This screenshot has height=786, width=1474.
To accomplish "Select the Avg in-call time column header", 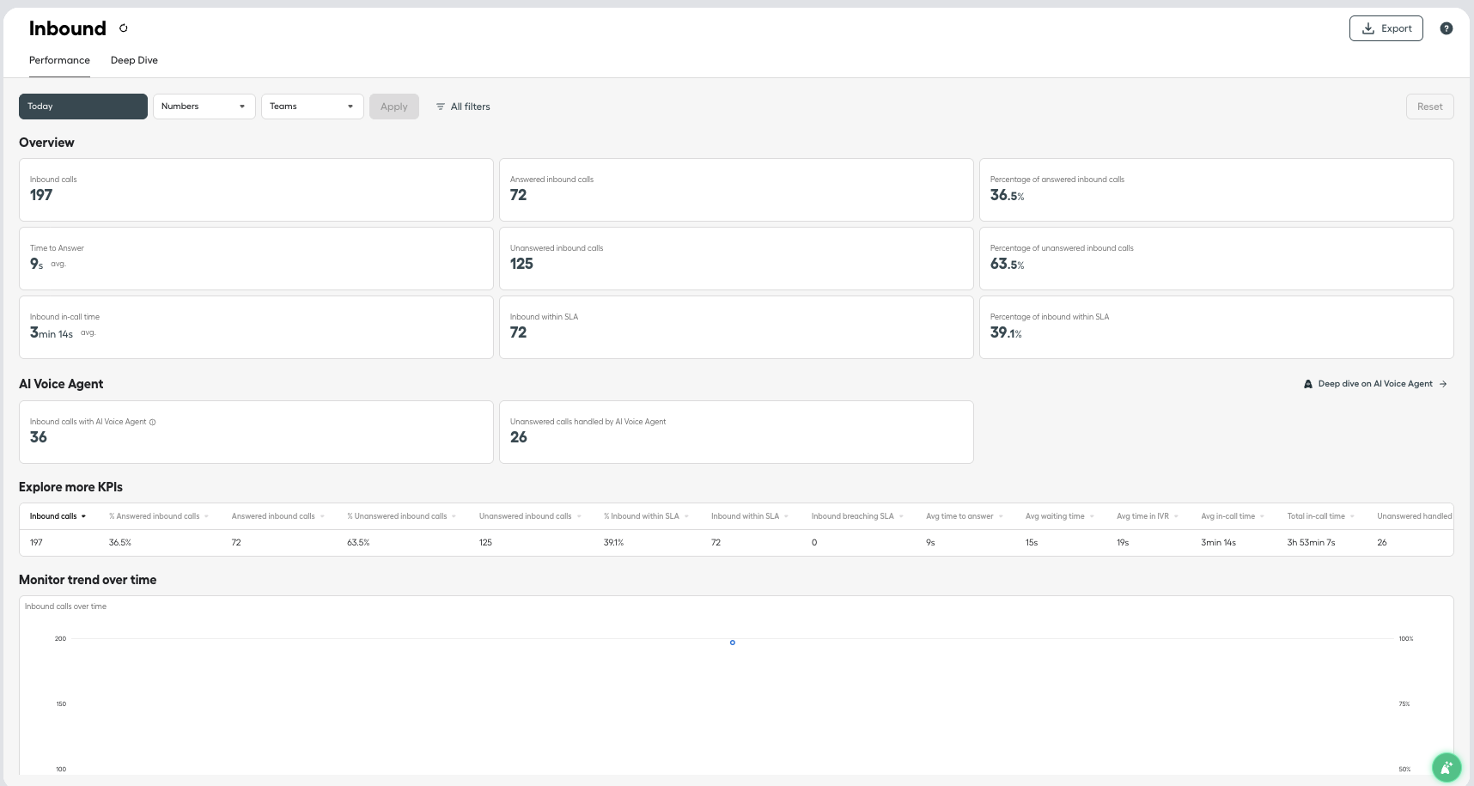I will 1232,516.
